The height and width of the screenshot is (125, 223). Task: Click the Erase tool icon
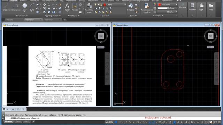click(x=60, y=5)
